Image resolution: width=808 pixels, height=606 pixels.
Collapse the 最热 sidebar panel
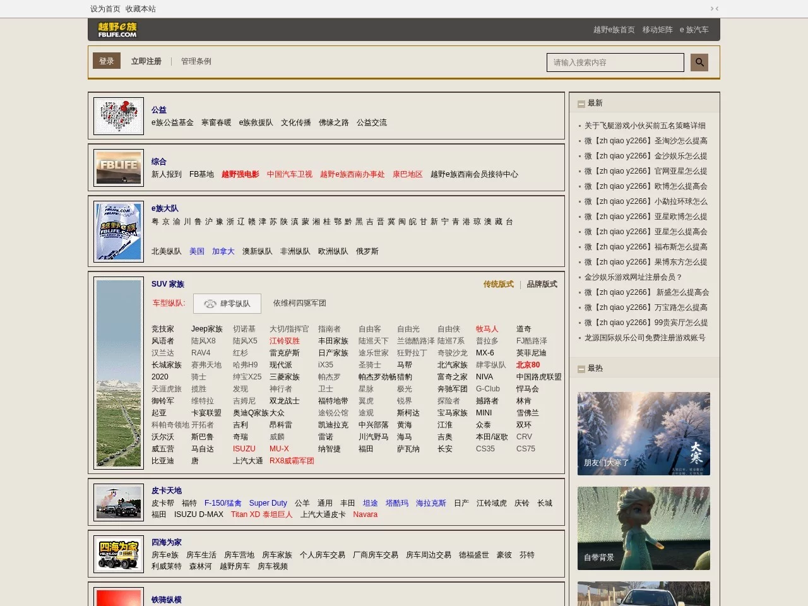coord(581,369)
